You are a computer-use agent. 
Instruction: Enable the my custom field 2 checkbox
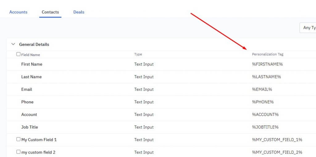[x=19, y=152]
